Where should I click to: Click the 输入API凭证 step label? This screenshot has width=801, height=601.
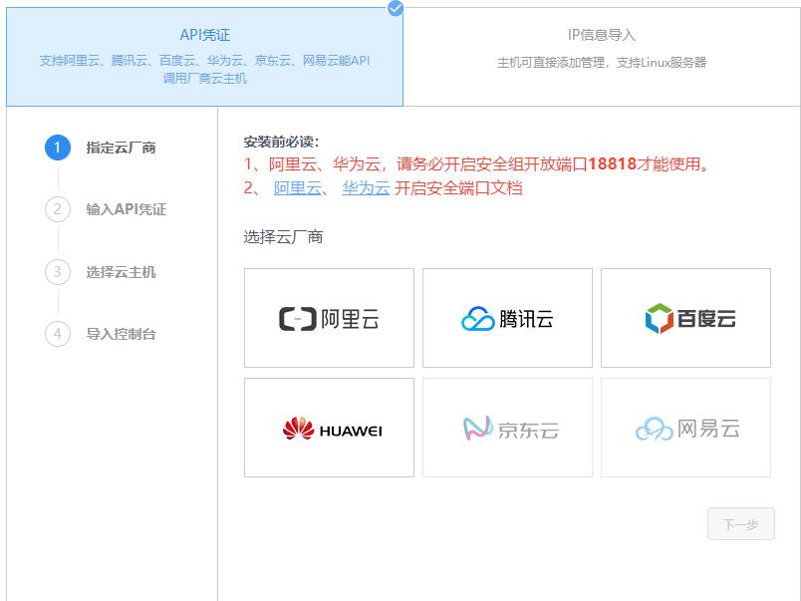click(127, 209)
